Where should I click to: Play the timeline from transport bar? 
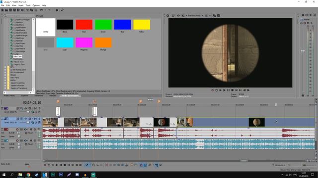click(57, 165)
